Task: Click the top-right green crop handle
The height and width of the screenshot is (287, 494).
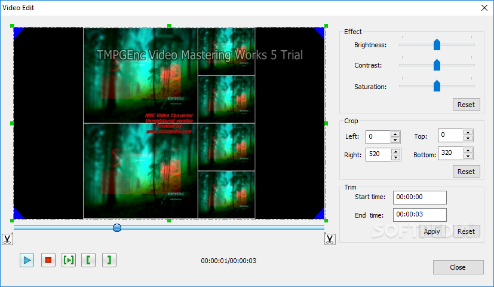Action: (x=326, y=26)
